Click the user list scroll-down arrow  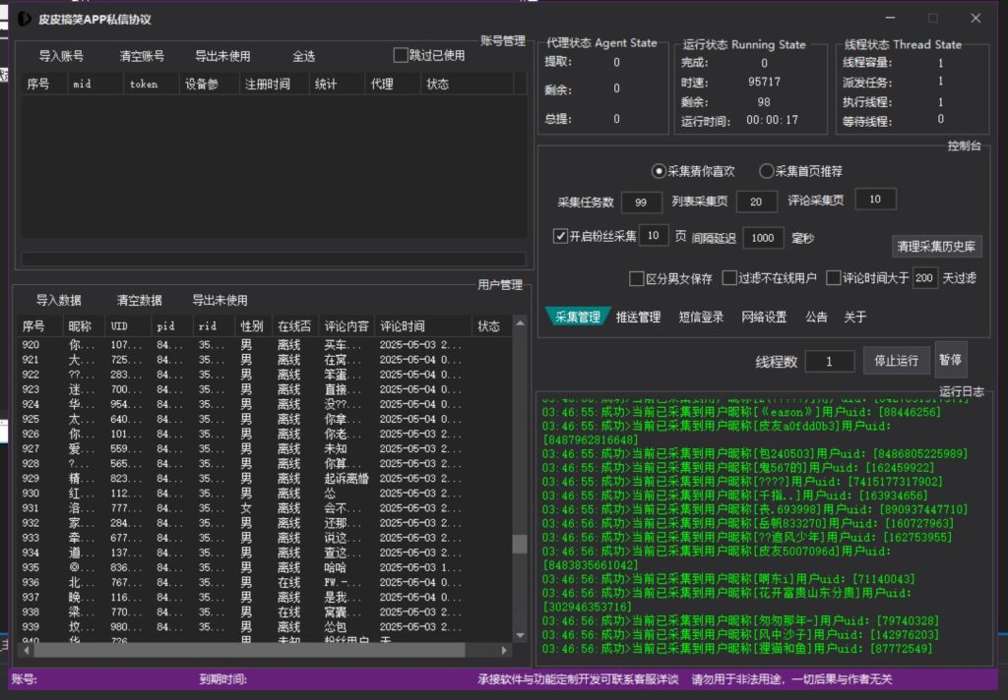(520, 636)
